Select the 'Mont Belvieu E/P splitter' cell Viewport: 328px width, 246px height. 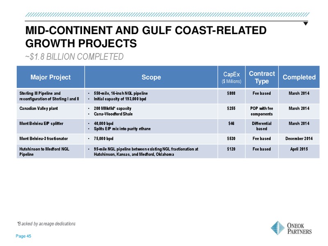click(x=50, y=126)
